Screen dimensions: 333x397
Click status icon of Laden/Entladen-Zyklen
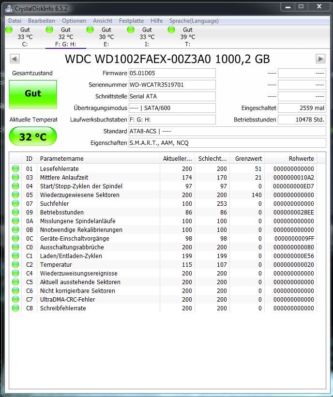[15, 256]
